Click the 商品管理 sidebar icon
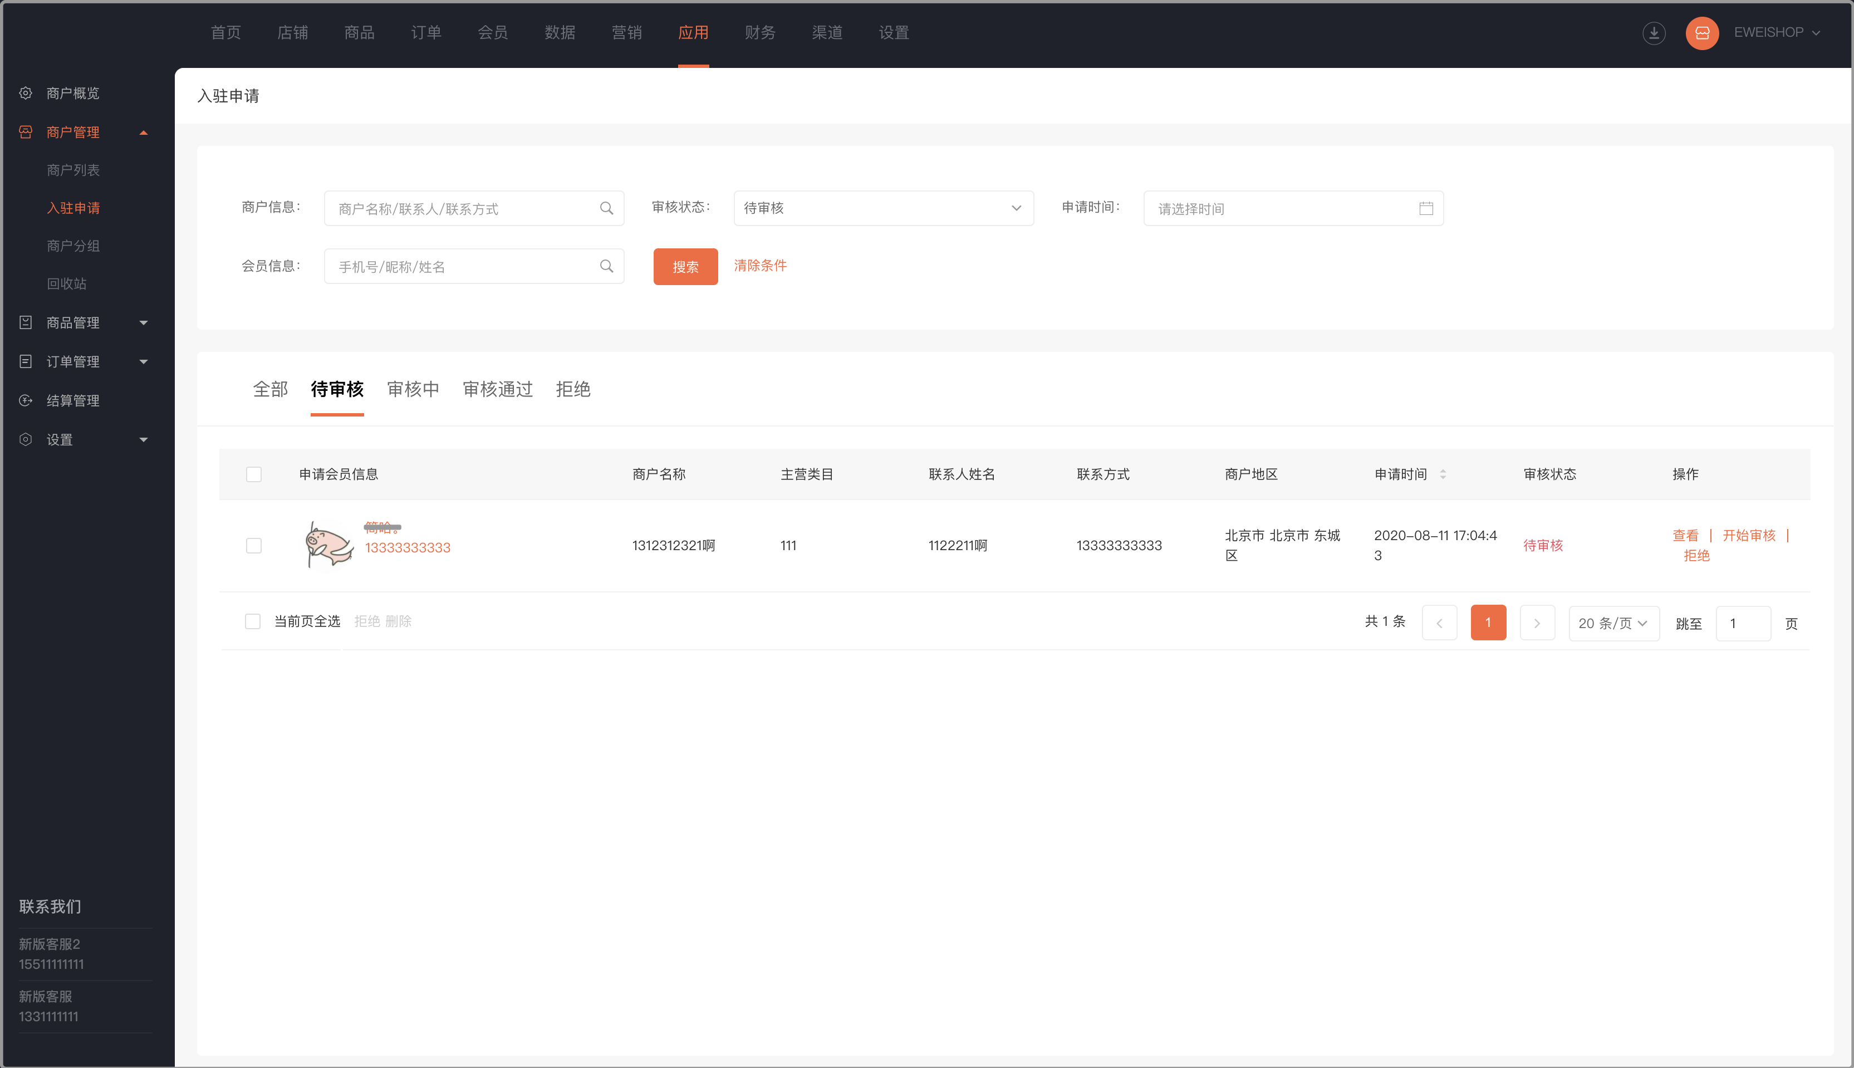The height and width of the screenshot is (1068, 1854). pos(26,322)
